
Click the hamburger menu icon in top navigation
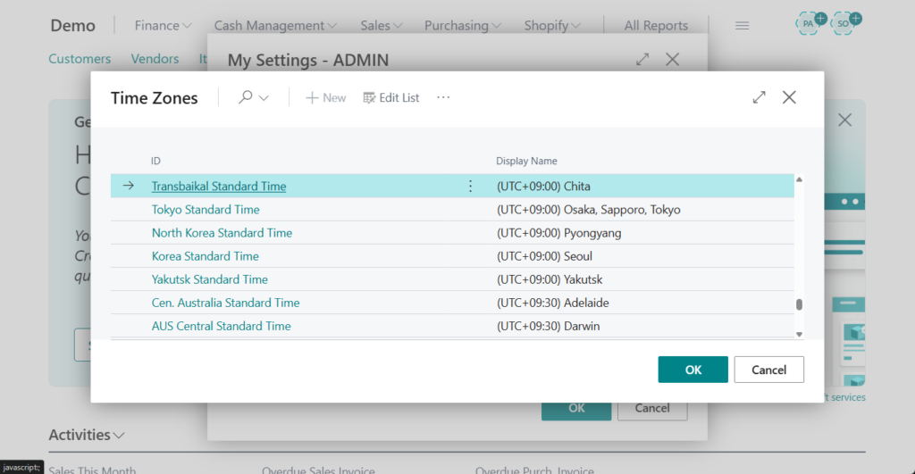pyautogui.click(x=742, y=25)
